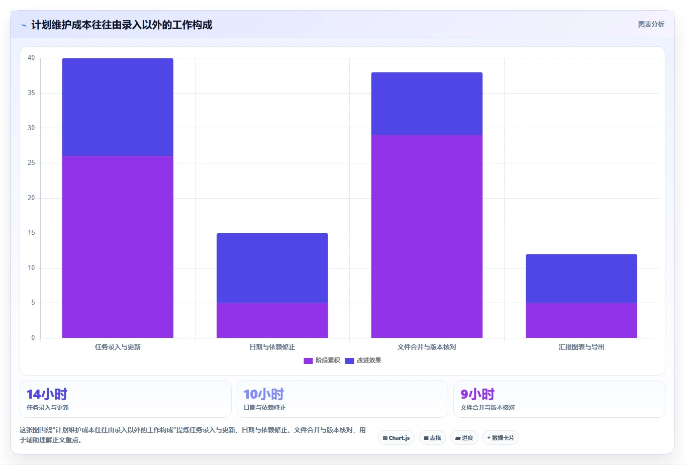Toggle the 改进效果 legend blue swatch
The width and height of the screenshot is (685, 465).
(349, 360)
